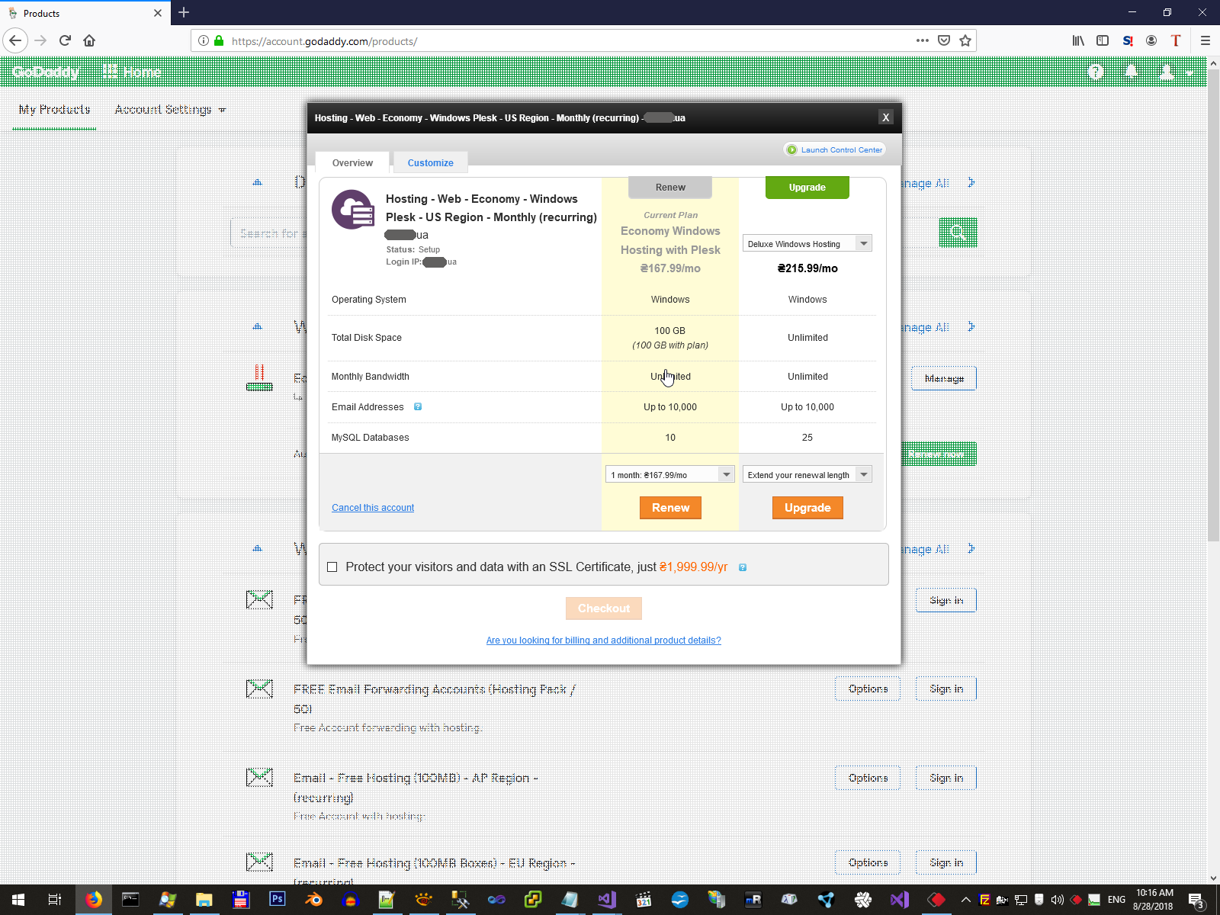Open the page actions menu
Screen dimensions: 1220x915
pyautogui.click(x=923, y=40)
